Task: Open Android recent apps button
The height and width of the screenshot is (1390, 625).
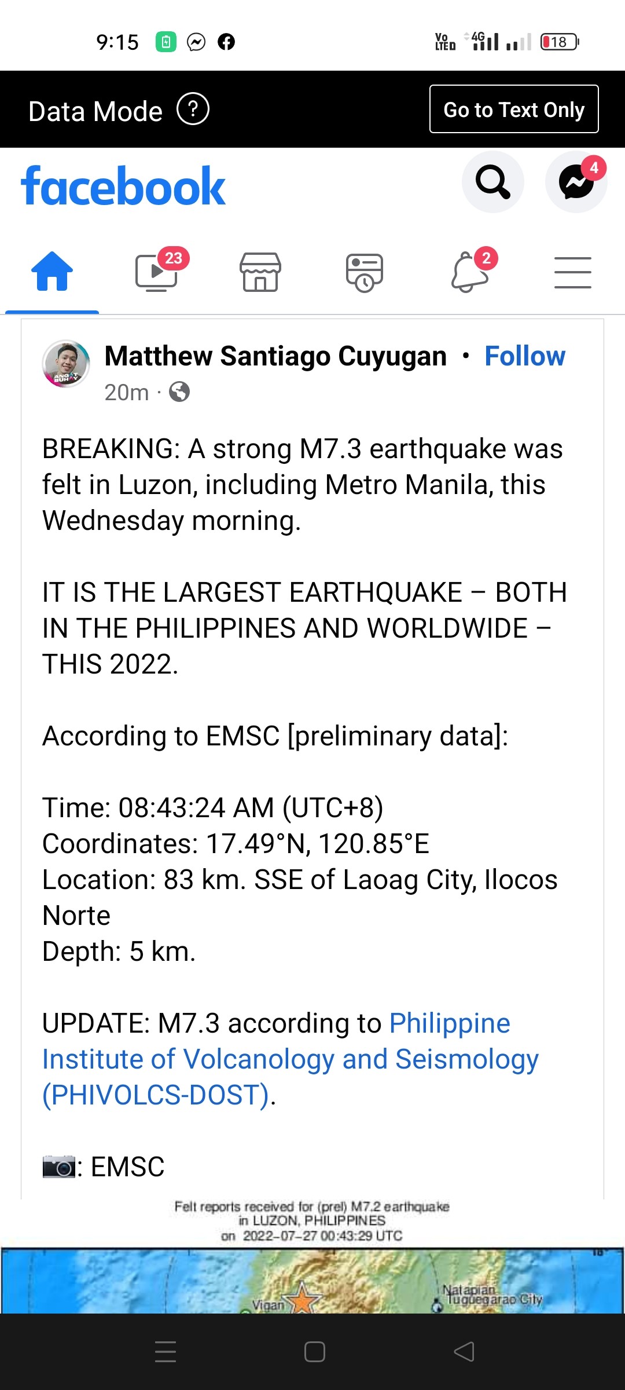Action: click(x=166, y=1352)
